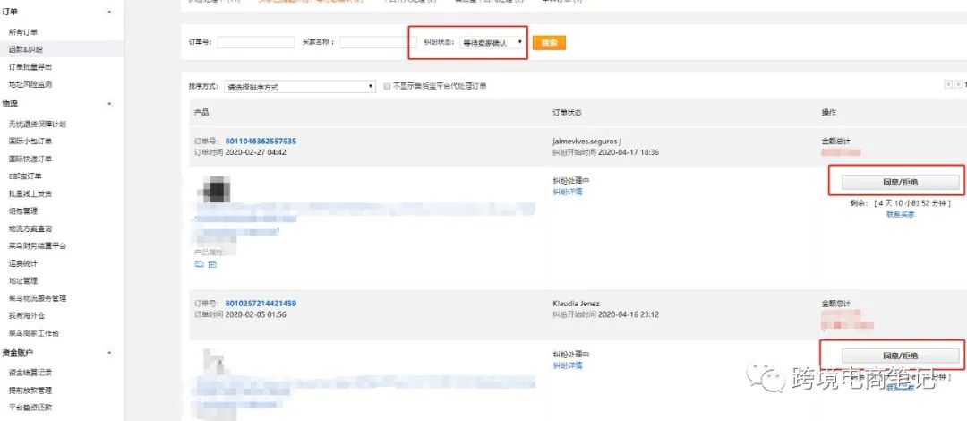
Task: Open the 排序方式 sort order dropdown
Action: tap(300, 87)
